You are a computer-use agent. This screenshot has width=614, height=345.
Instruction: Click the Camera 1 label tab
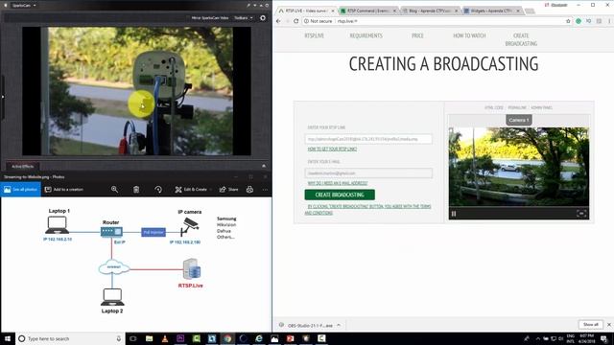coord(519,120)
